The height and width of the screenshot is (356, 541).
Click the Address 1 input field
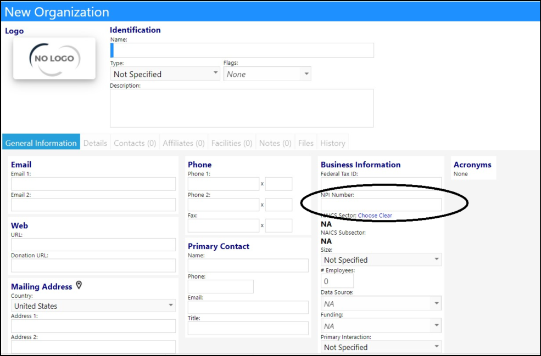point(93,326)
